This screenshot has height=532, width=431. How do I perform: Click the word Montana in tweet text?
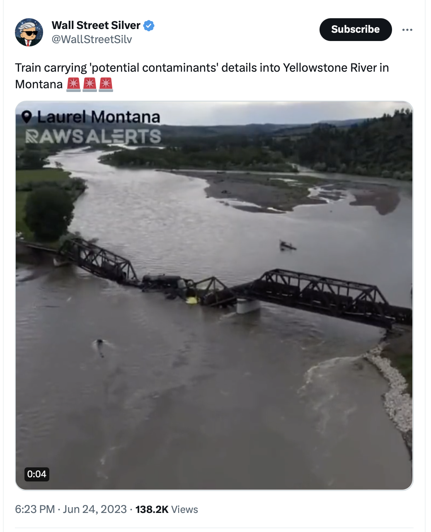(x=39, y=85)
